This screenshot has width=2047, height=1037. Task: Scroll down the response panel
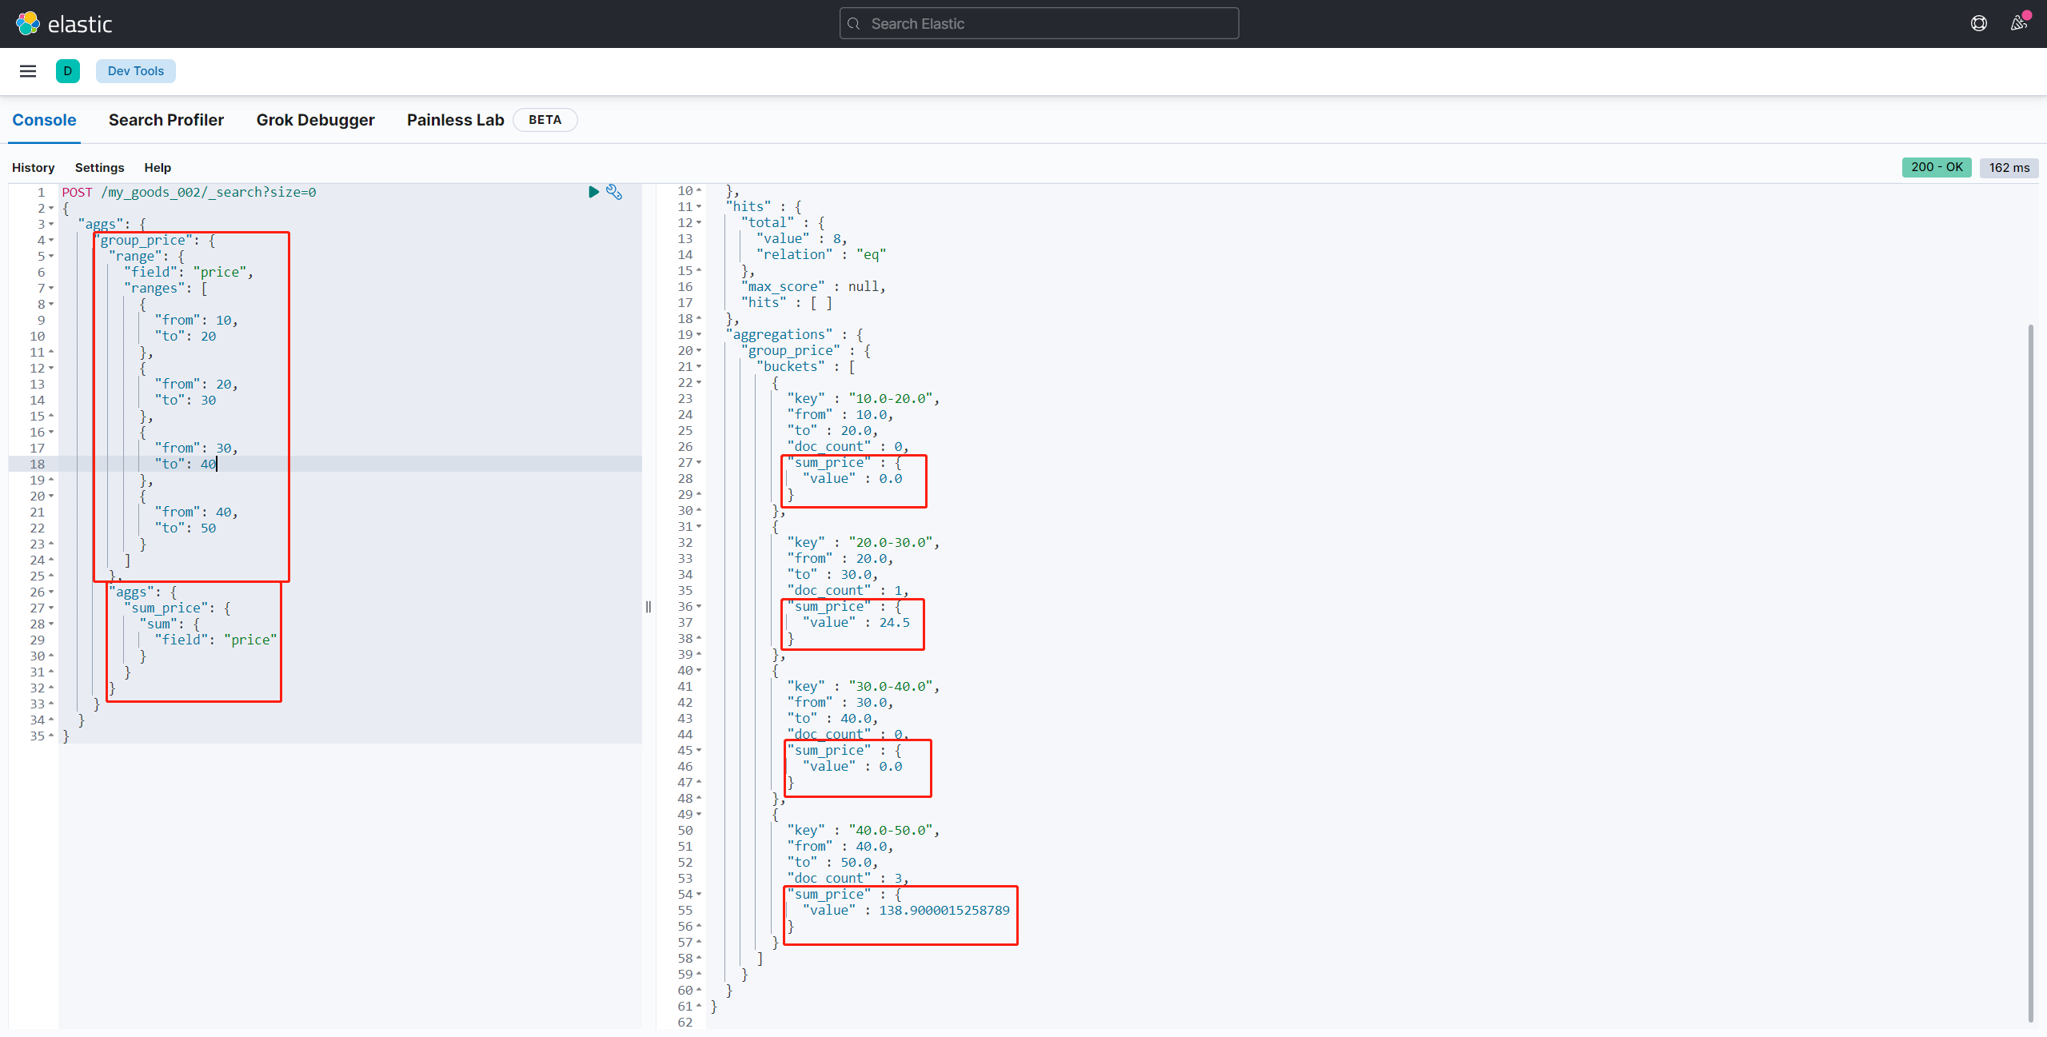pyautogui.click(x=2030, y=794)
